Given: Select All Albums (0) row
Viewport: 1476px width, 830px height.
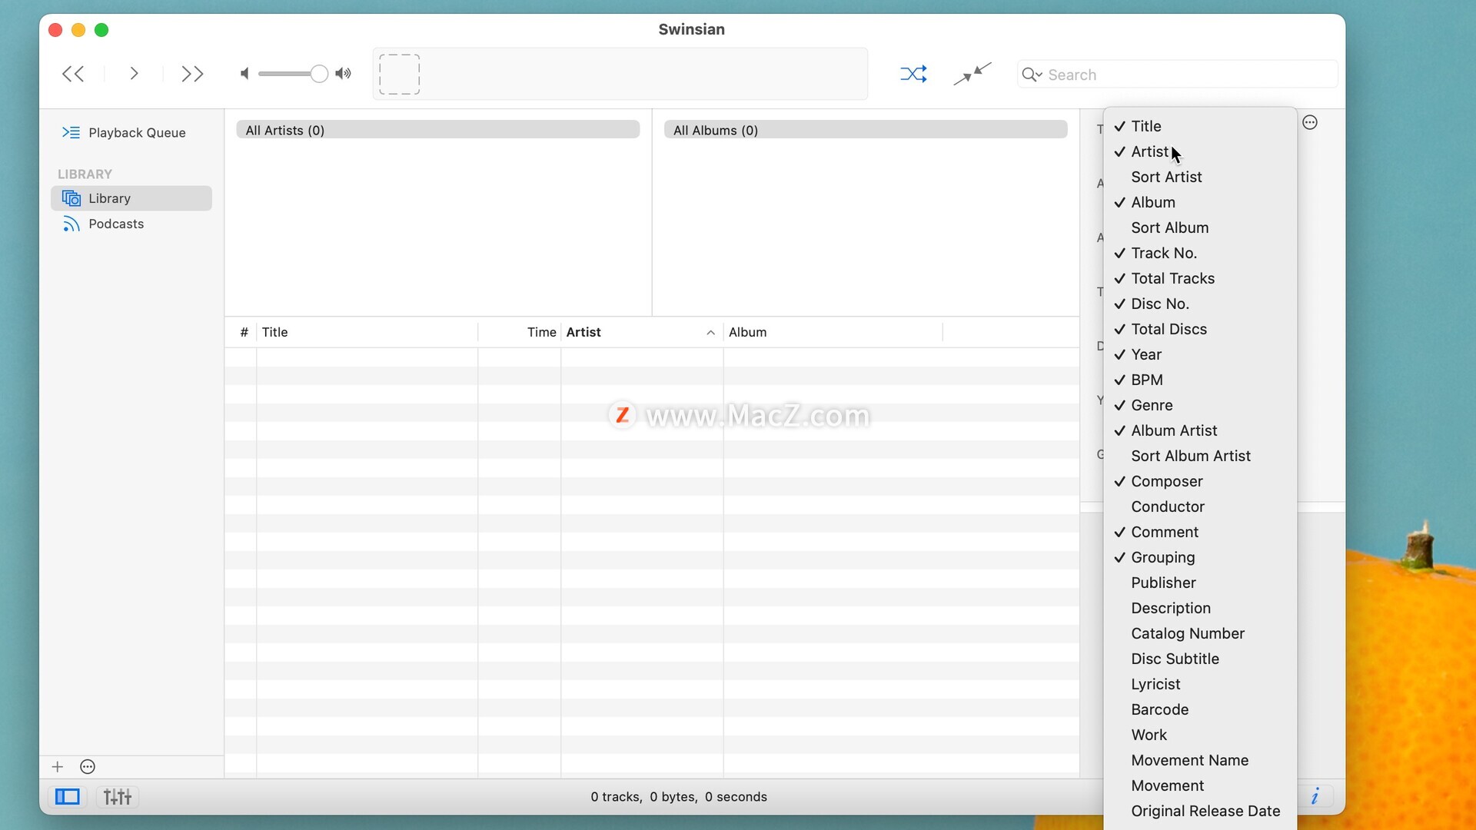Looking at the screenshot, I should [x=866, y=130].
